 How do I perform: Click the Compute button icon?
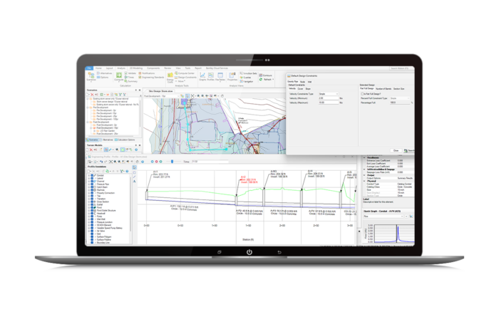coord(118,75)
